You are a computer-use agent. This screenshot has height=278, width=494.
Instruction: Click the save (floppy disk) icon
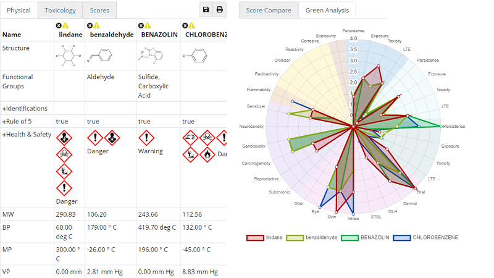pyautogui.click(x=206, y=9)
